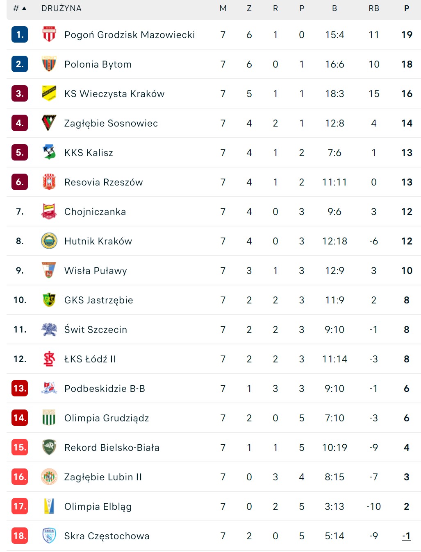Click Skra Częstochowa underlined -1 points
Viewport: 421px width, 552px height.
pos(406,536)
